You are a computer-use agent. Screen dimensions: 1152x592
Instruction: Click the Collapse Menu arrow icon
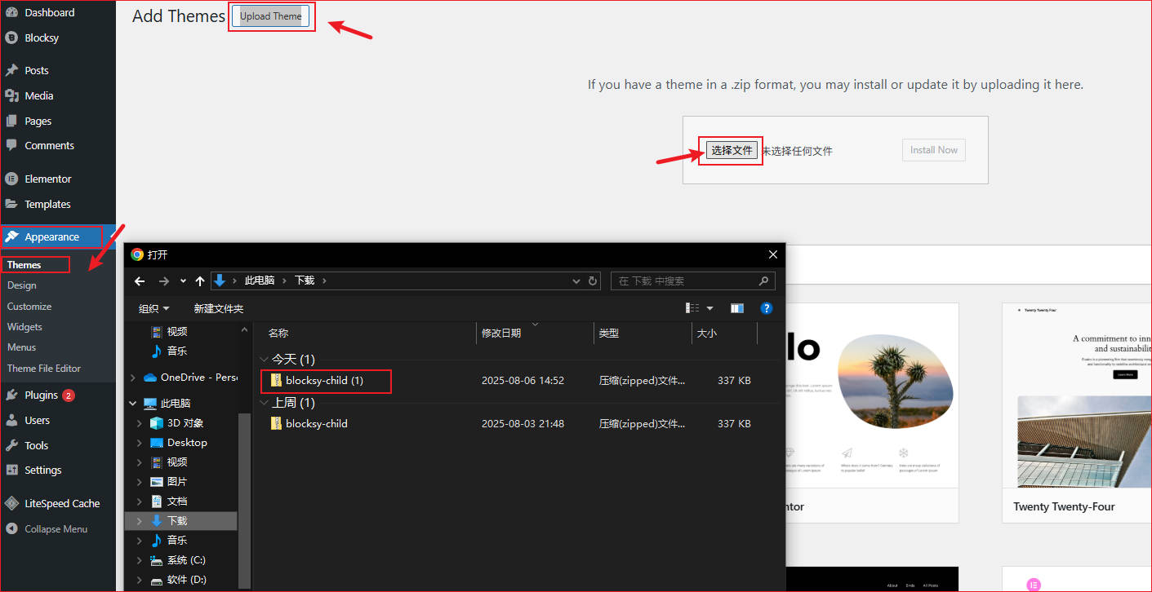point(11,528)
